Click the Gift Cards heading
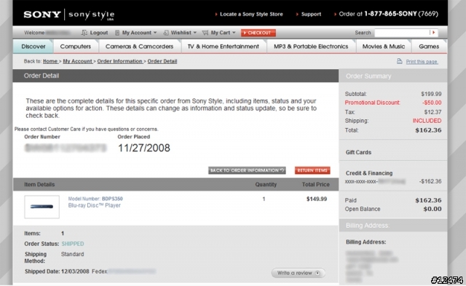 pos(358,152)
